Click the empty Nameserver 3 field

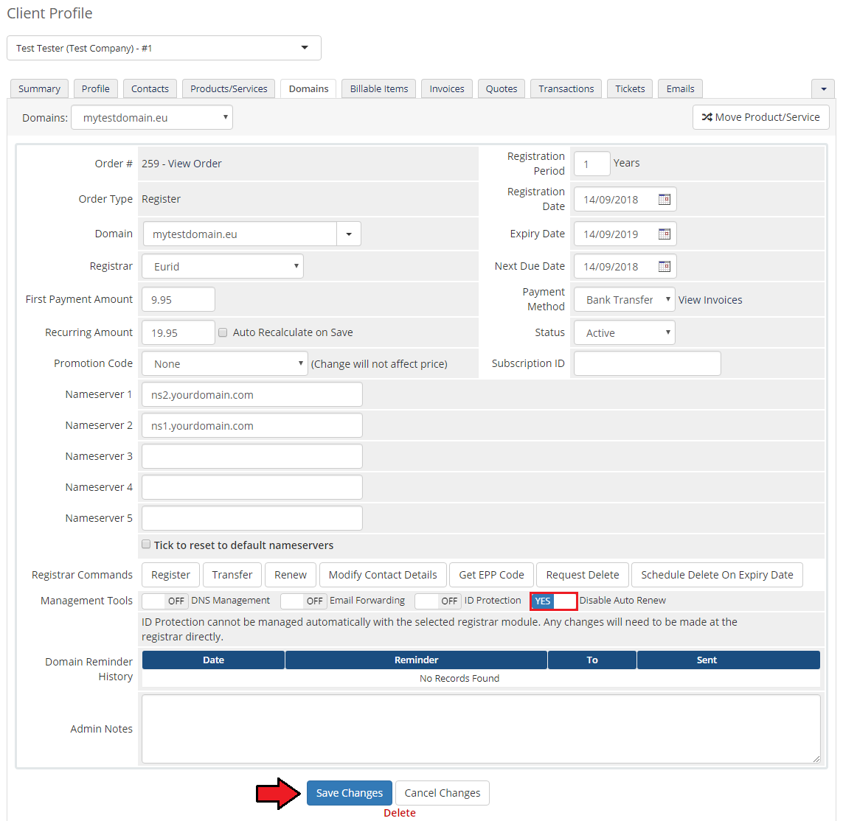pyautogui.click(x=252, y=456)
